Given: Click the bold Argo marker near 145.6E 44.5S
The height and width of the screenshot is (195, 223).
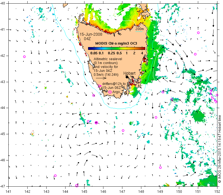Looking at the screenshot, I should (x=96, y=123).
